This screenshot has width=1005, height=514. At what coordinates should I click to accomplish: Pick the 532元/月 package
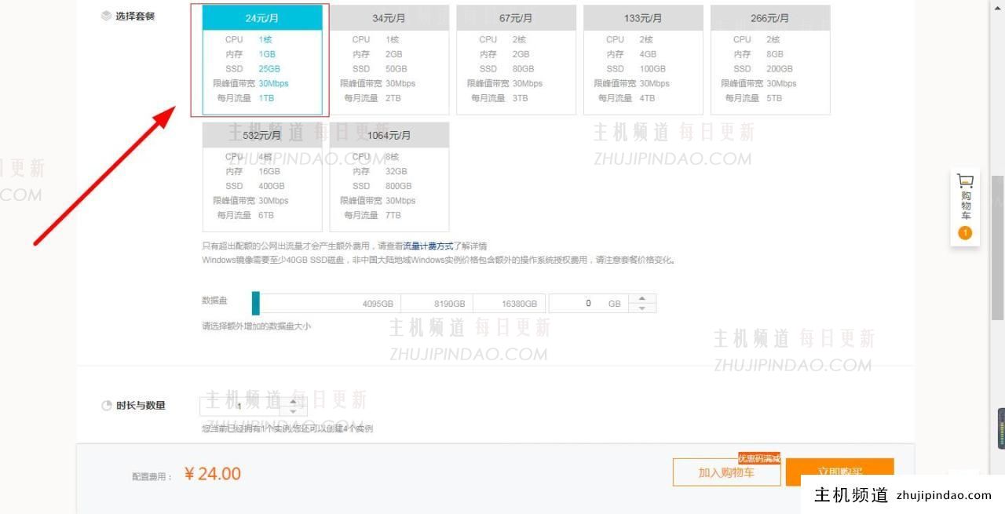pos(262,177)
